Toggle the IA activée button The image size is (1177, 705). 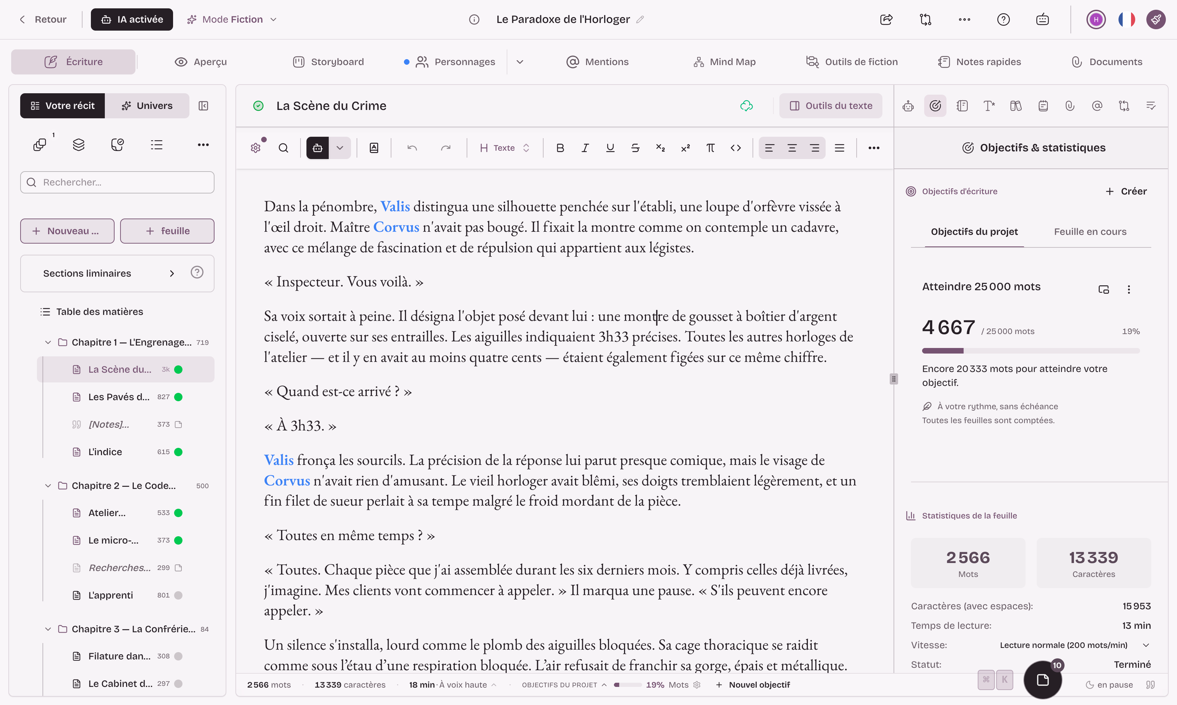click(132, 19)
